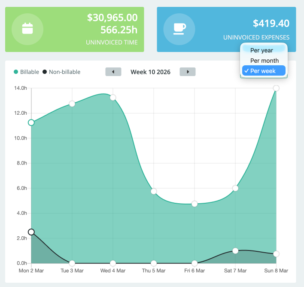Click the 10.0h y-axis label
This screenshot has width=304, height=287.
pos(20,138)
